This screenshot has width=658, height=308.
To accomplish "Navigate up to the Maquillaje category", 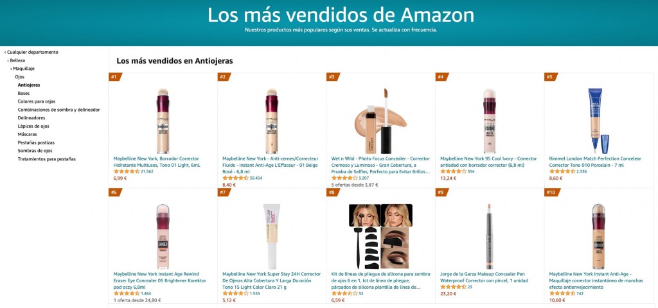I will click(x=22, y=69).
